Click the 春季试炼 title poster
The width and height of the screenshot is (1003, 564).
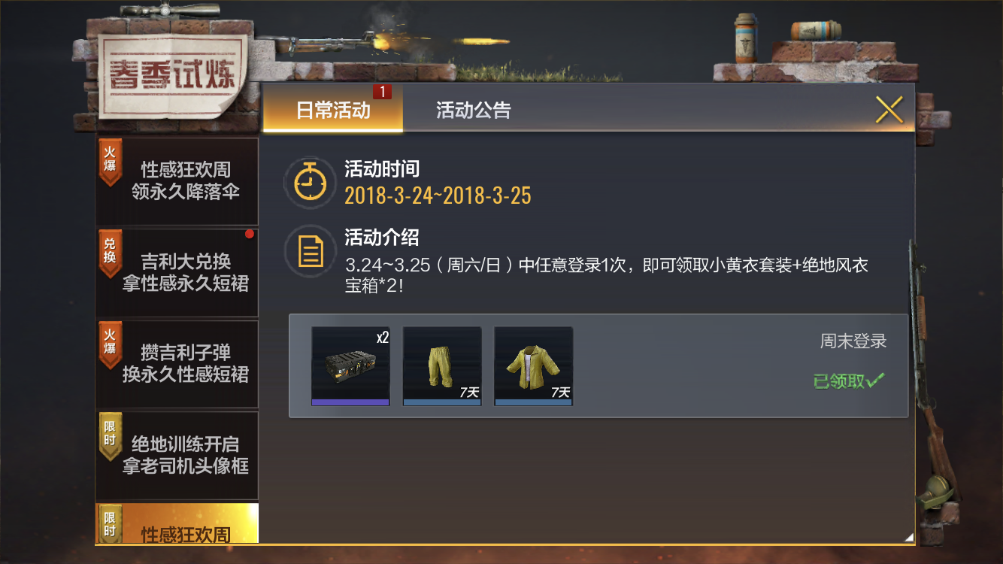click(173, 75)
